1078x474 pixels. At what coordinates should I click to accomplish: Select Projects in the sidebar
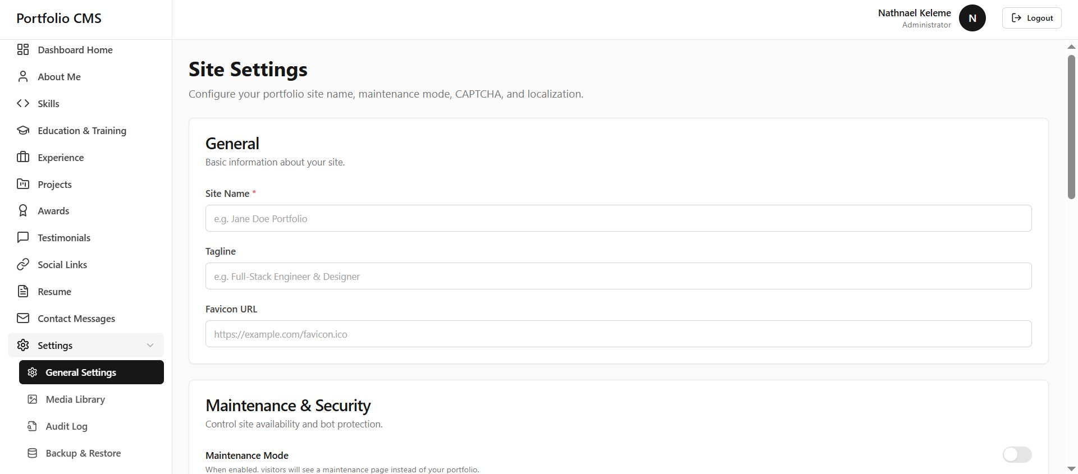click(x=86, y=184)
